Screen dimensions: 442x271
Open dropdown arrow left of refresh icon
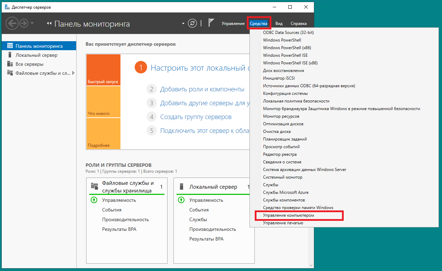pos(183,24)
